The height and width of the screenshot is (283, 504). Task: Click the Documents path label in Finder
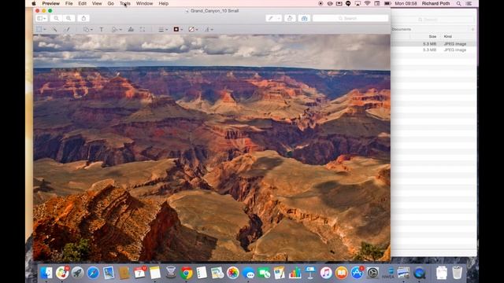(401, 29)
